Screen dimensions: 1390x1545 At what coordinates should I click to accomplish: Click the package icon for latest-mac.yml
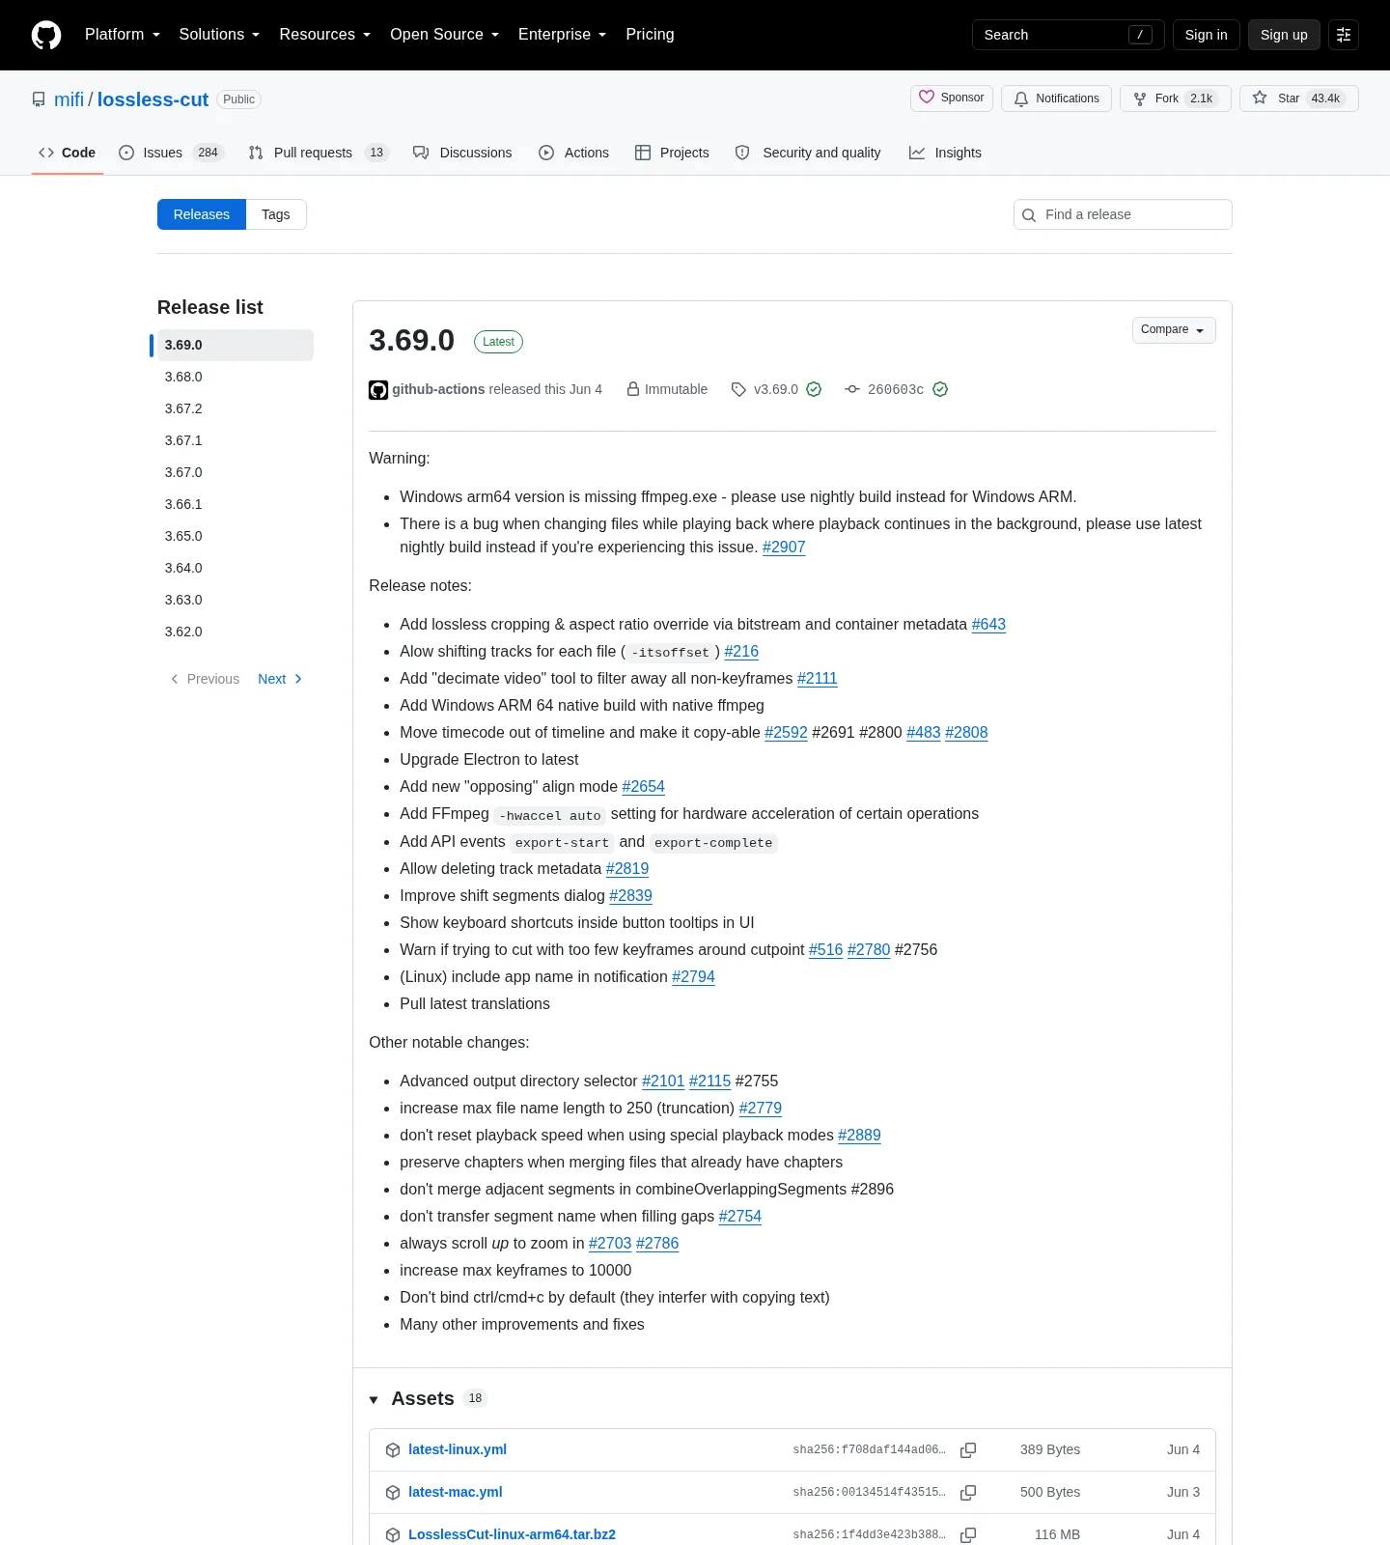pyautogui.click(x=393, y=1493)
